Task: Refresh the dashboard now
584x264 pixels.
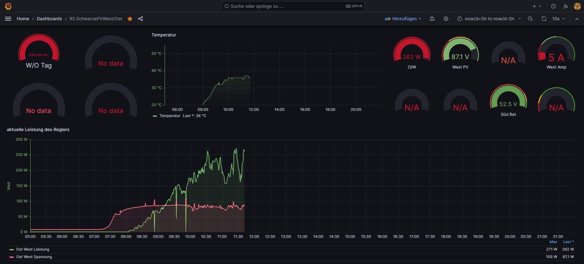Action: click(x=544, y=19)
